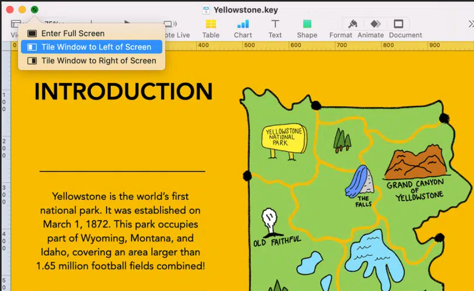The width and height of the screenshot is (474, 291).
Task: Click the Yellowstone National Park sign on map
Action: (x=284, y=141)
